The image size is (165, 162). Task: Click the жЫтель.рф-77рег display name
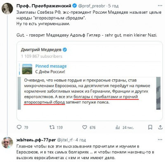point(36,140)
